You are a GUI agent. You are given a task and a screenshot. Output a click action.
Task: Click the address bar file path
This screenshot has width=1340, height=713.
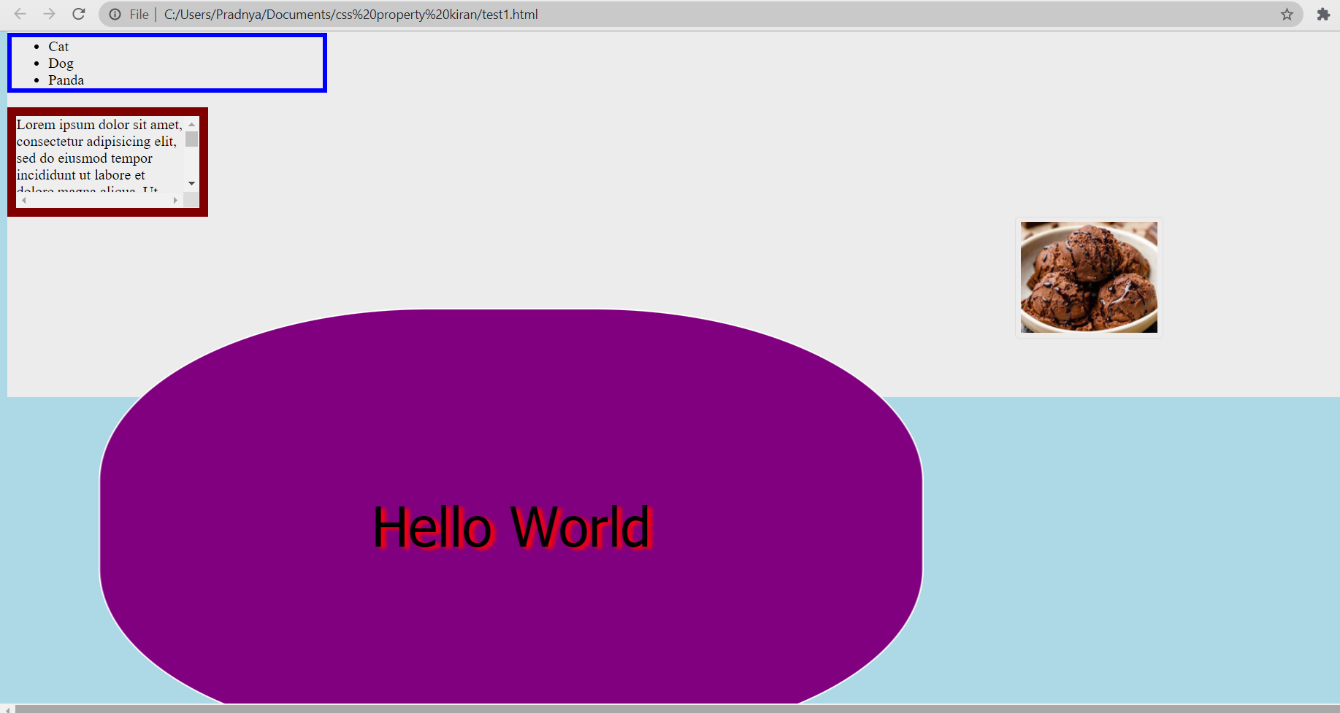click(351, 14)
